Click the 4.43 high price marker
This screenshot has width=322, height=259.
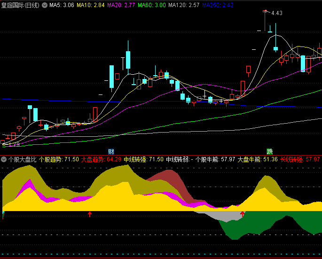pos(277,13)
